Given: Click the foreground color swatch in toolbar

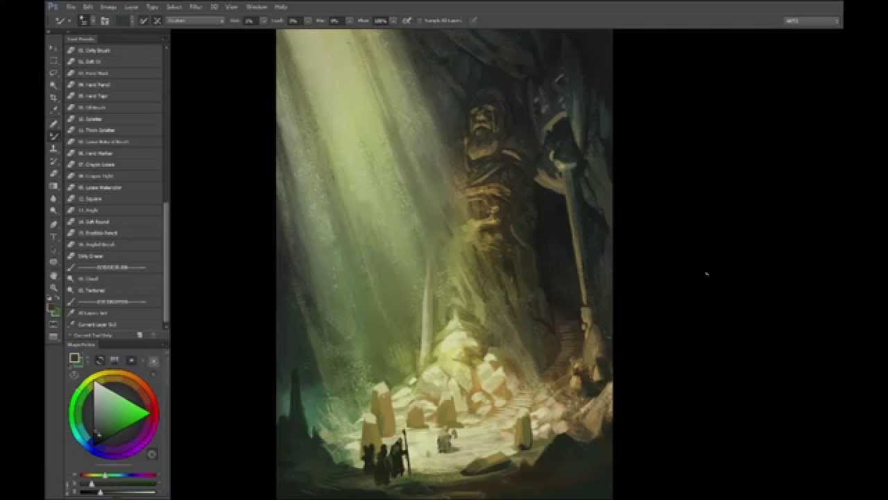Looking at the screenshot, I should 51,306.
